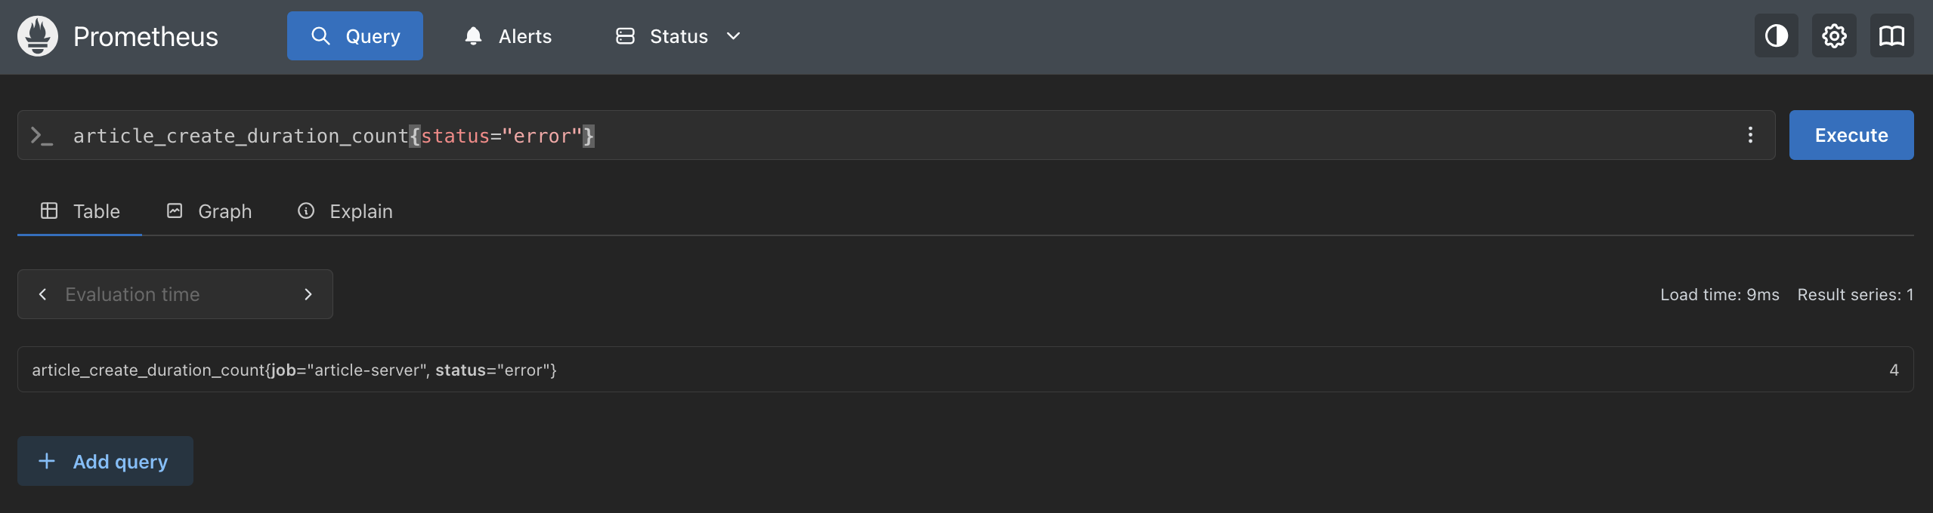Click the Status server icon
This screenshot has width=1933, height=513.
click(625, 36)
